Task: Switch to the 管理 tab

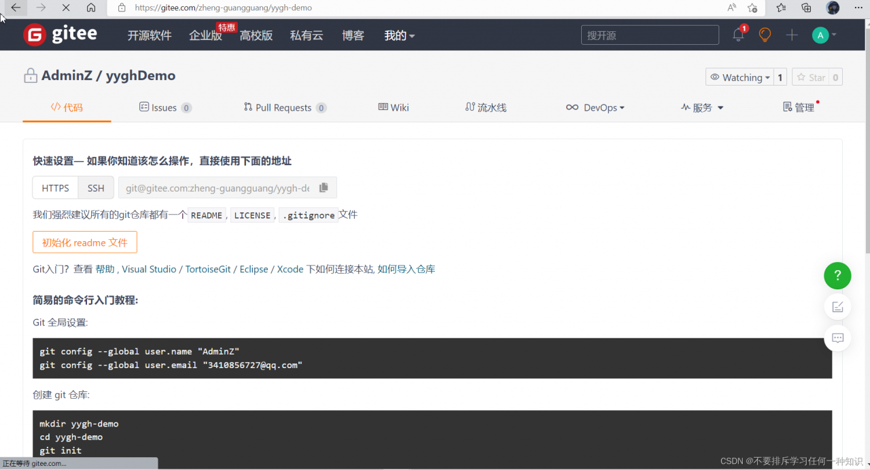Action: 799,107
